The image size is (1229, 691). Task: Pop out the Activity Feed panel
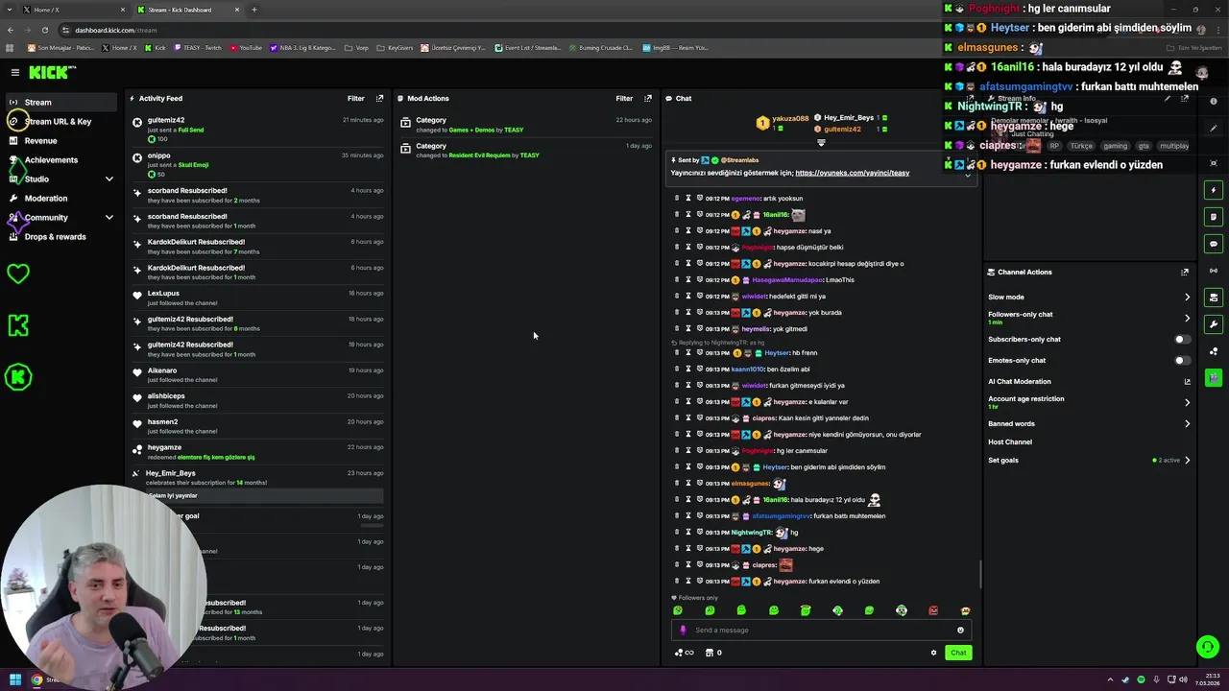click(379, 98)
